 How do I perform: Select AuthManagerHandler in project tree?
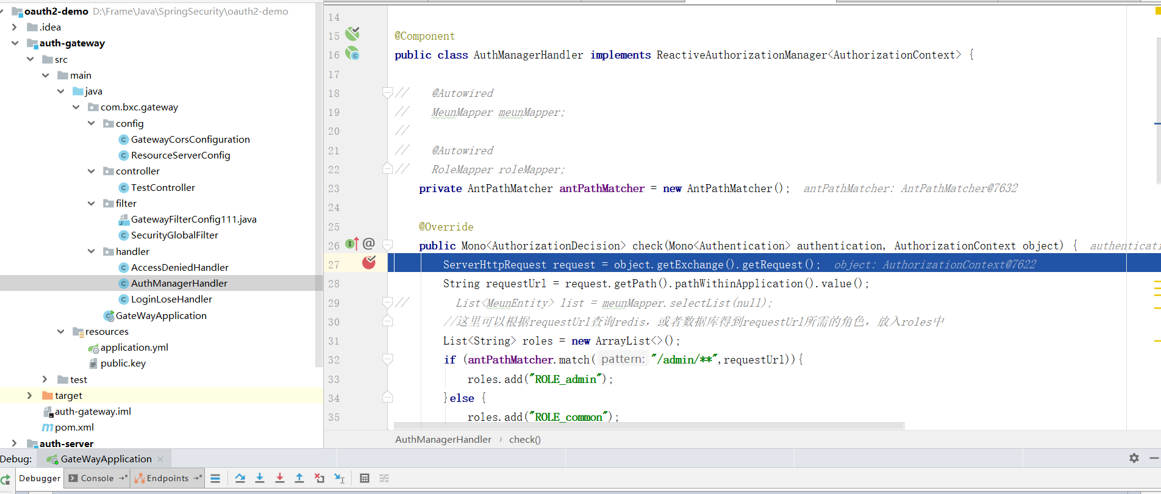179,283
